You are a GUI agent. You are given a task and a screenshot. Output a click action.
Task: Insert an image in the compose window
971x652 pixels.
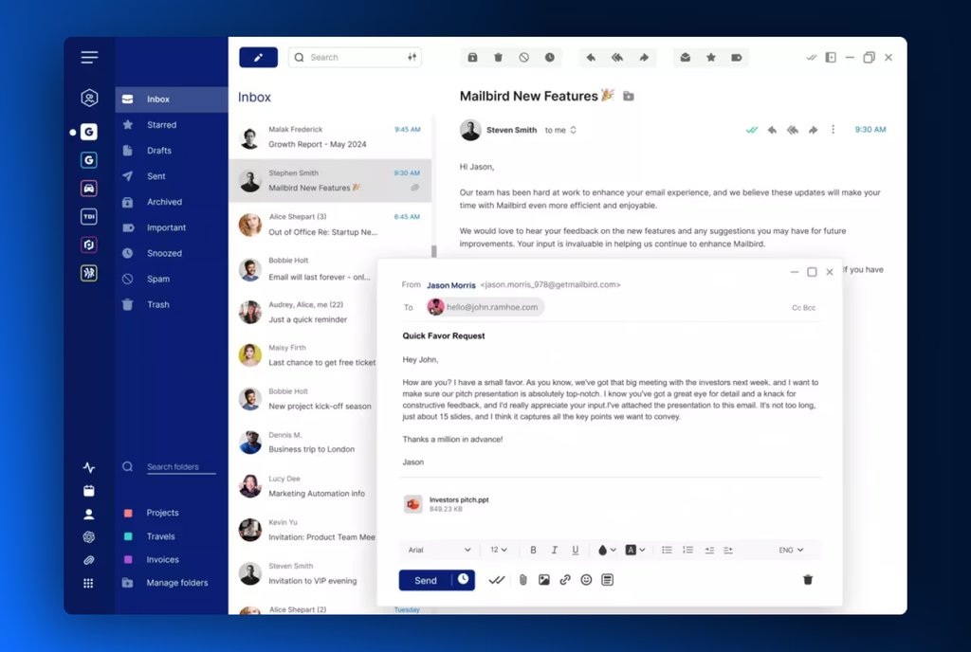[543, 580]
